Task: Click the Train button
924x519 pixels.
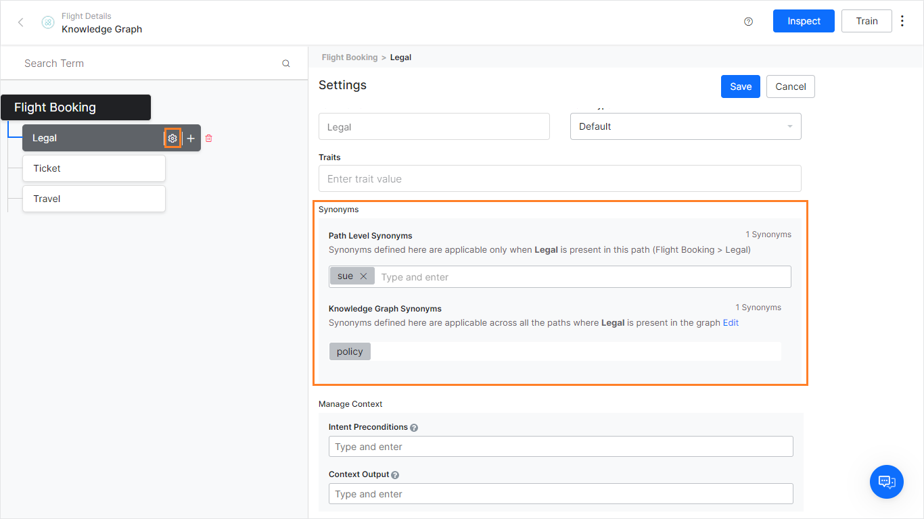Action: point(867,21)
